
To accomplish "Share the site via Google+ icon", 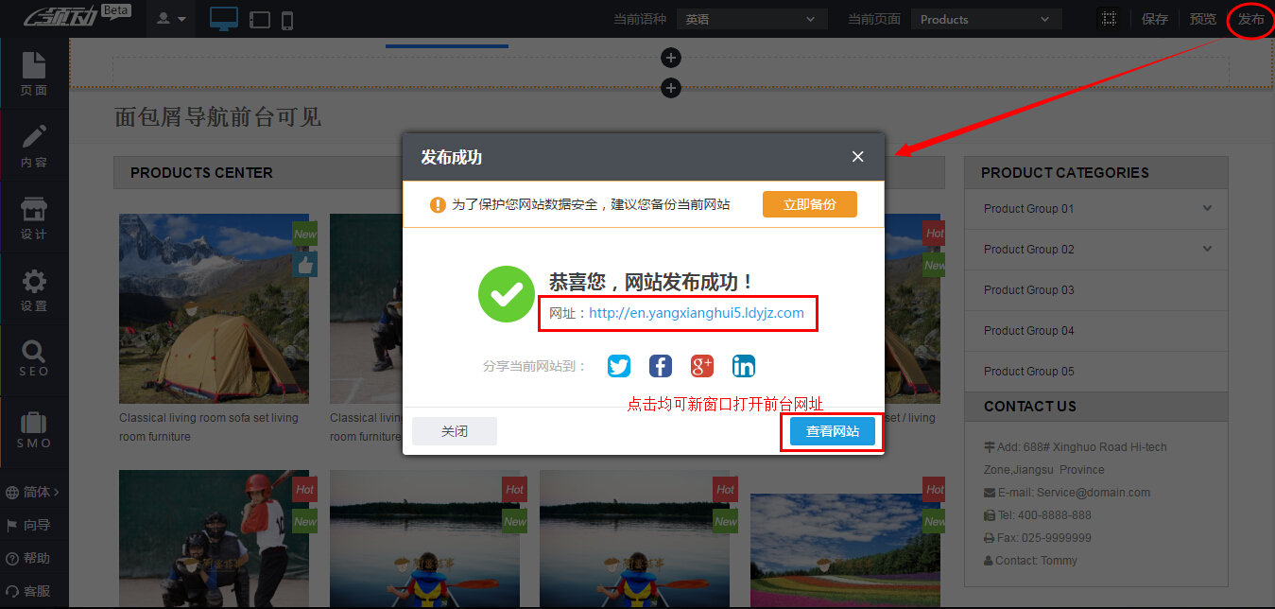I will [701, 366].
